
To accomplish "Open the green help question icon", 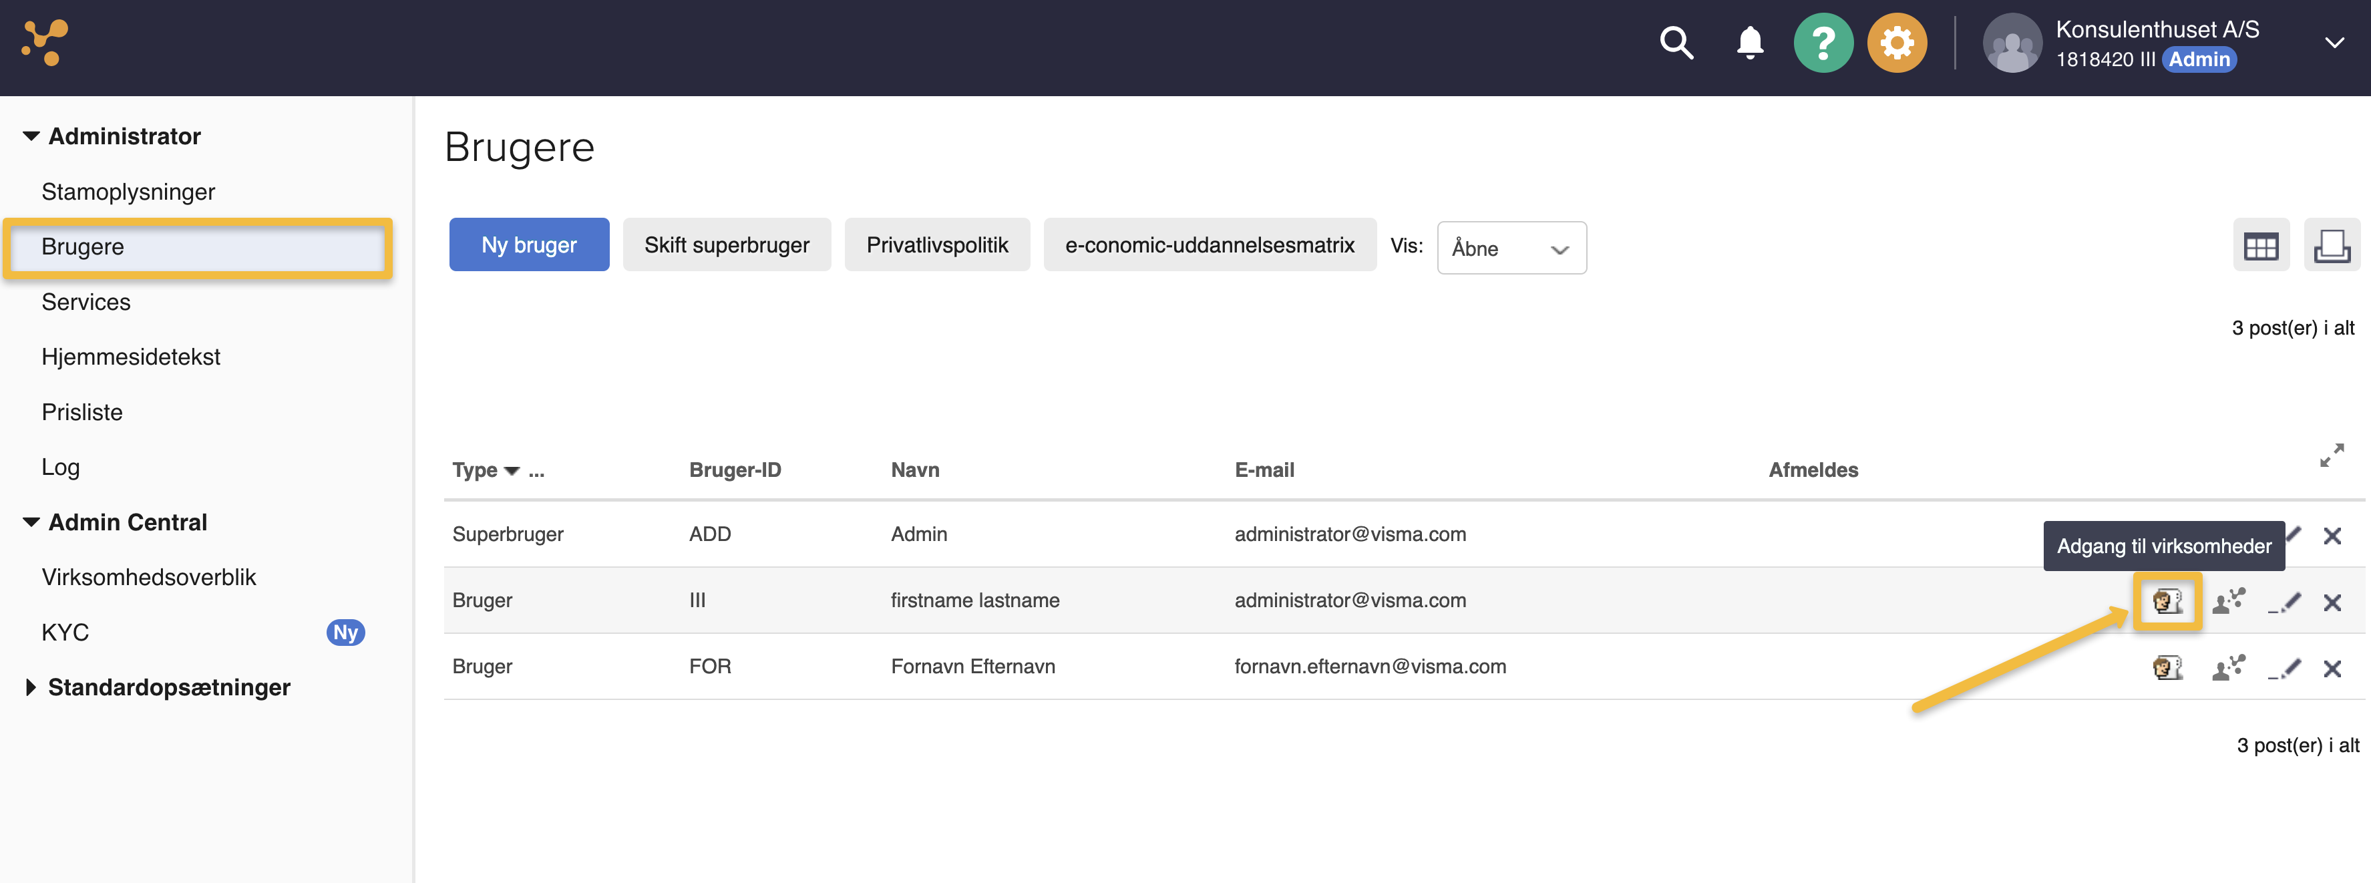I will point(1823,43).
